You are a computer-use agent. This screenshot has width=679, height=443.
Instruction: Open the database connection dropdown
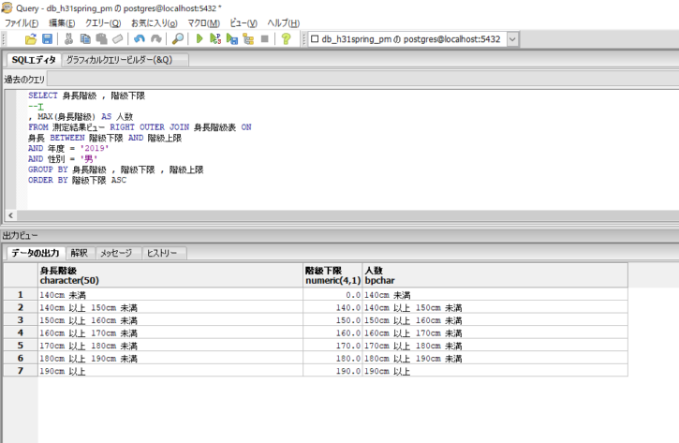[512, 39]
